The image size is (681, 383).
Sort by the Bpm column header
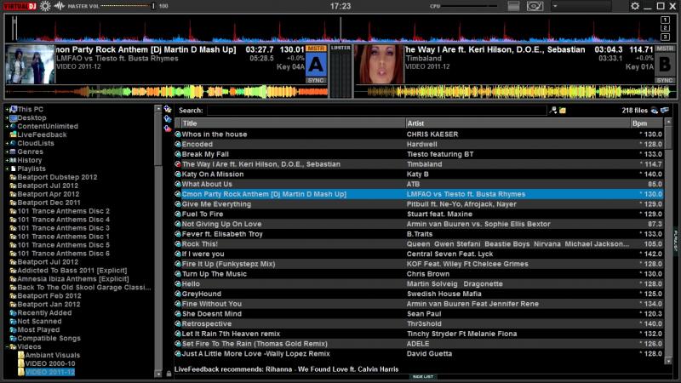tap(647, 123)
